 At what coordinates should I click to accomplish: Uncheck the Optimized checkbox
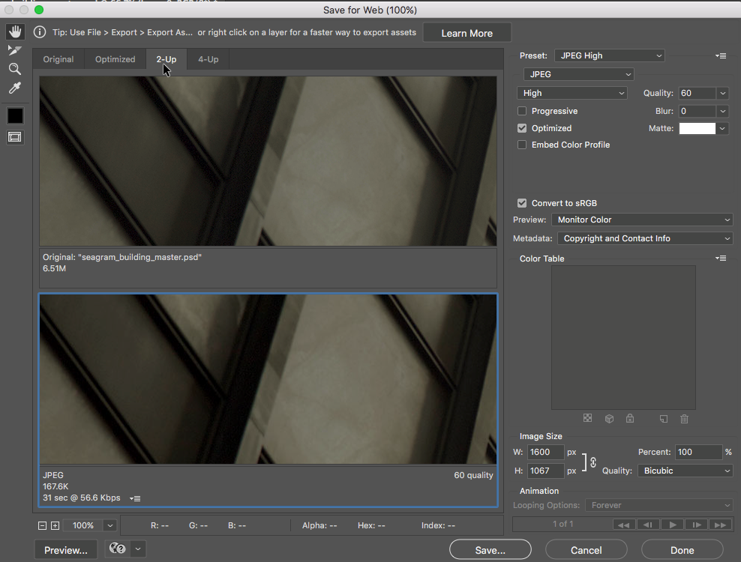[522, 128]
